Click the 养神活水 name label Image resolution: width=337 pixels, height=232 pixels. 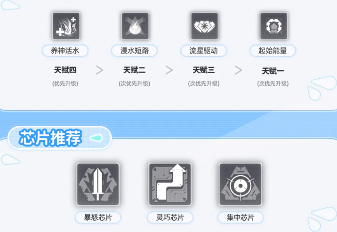point(65,51)
